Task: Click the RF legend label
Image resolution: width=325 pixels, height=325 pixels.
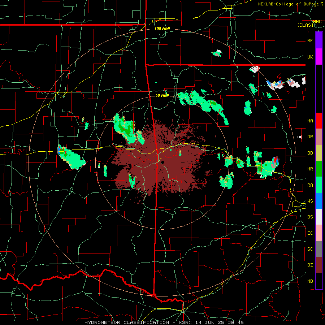Action: click(310, 40)
